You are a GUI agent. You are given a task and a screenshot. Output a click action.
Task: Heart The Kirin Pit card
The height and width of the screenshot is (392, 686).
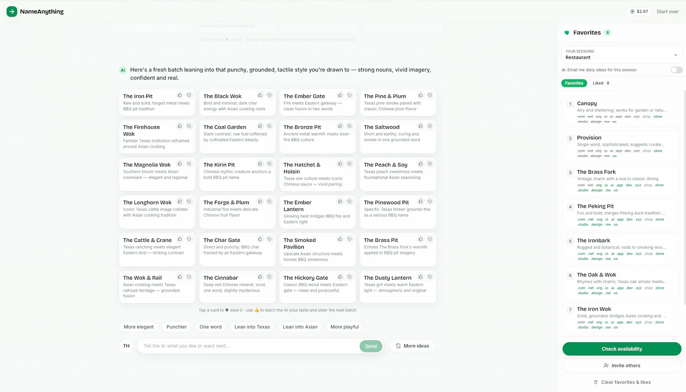(269, 164)
